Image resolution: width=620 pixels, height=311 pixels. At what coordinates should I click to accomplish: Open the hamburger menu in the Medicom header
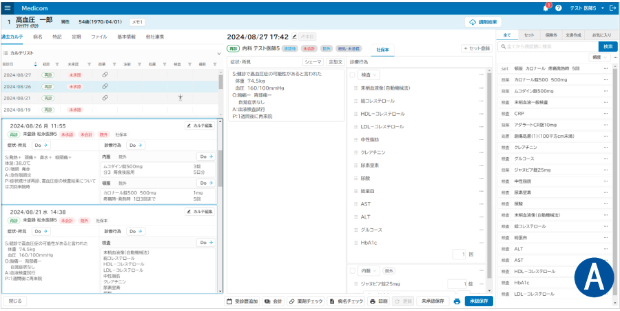[7, 8]
